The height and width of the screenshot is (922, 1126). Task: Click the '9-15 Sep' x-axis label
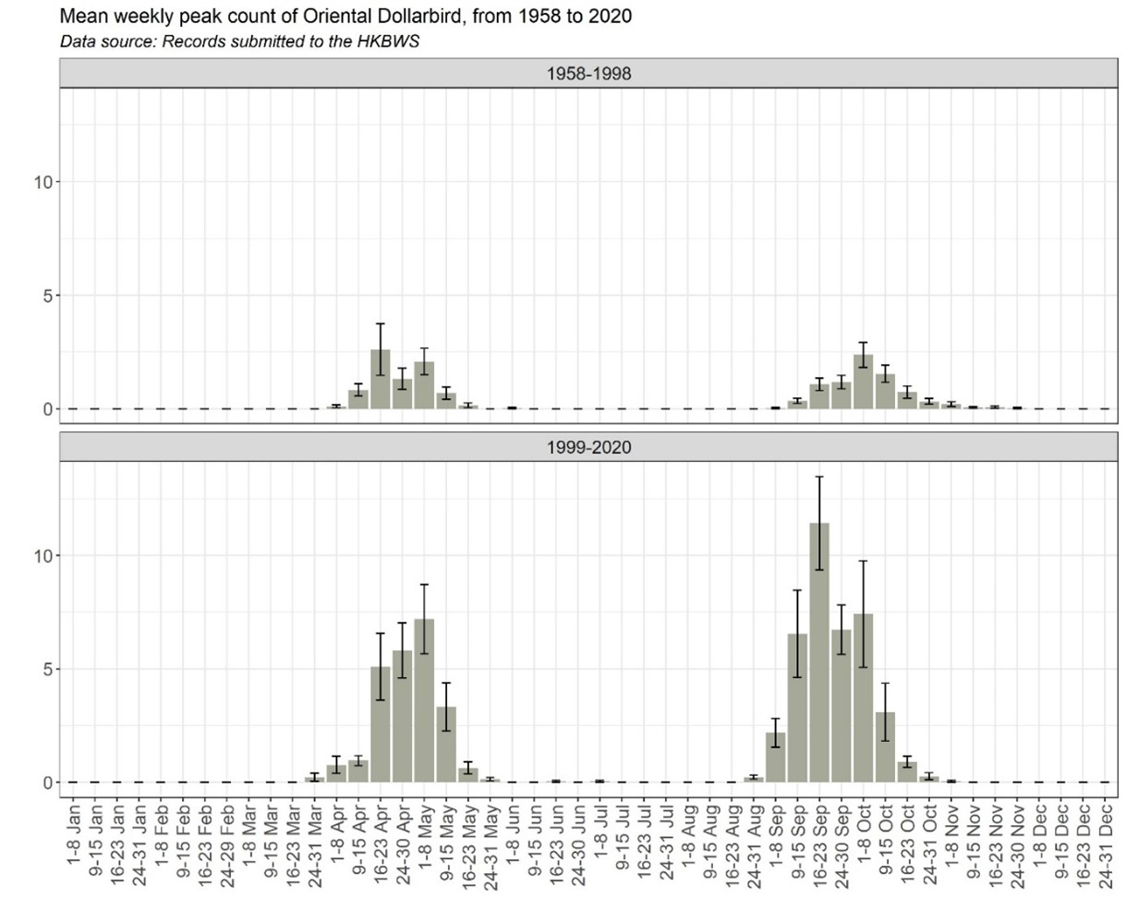[x=798, y=838]
